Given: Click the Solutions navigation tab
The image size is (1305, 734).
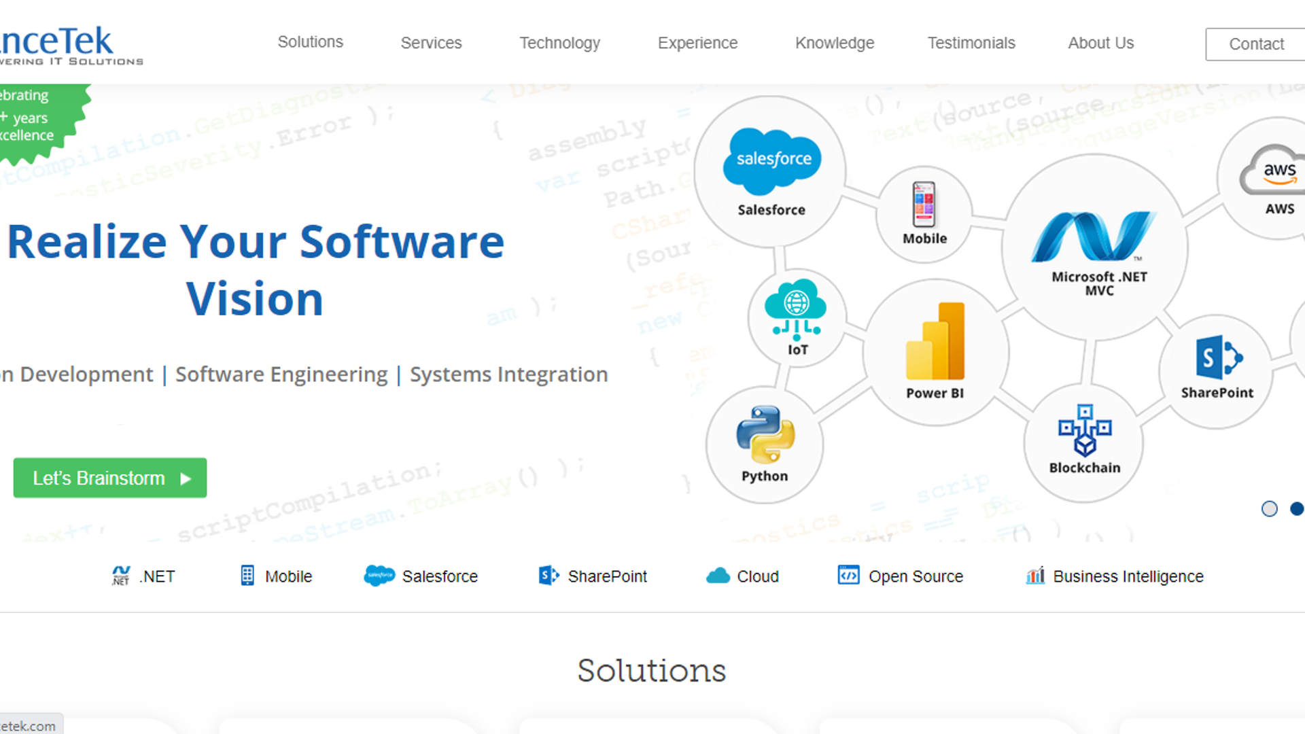Looking at the screenshot, I should pyautogui.click(x=309, y=42).
